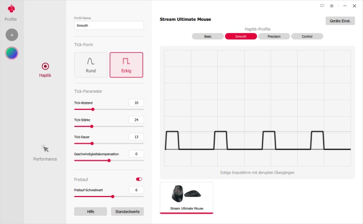Choose the Rund tick form
363x224 pixels.
click(x=91, y=65)
